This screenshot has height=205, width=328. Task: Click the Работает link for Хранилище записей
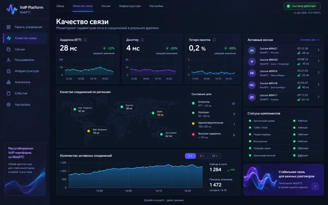click(x=303, y=155)
